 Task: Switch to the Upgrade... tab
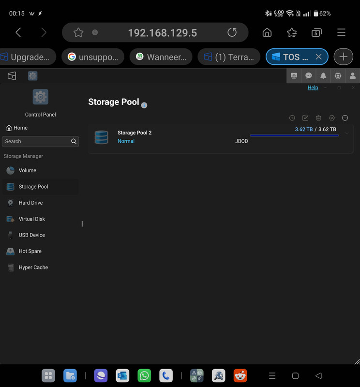(28, 57)
